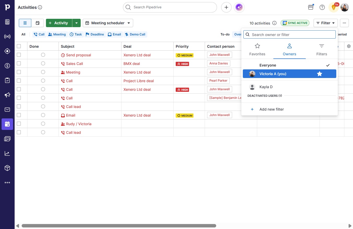Click the horizontal scrollbar thumb
Image resolution: width=353 pixels, height=229 pixels.
(x=119, y=226)
